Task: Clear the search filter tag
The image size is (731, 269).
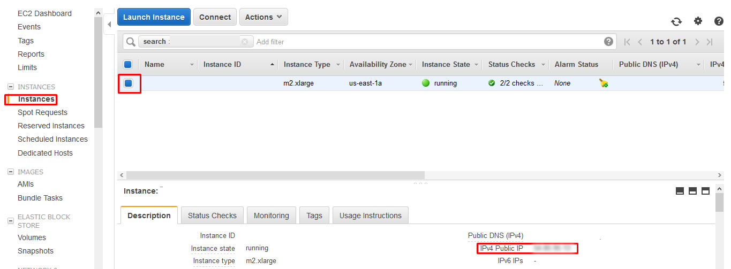Action: click(x=245, y=42)
